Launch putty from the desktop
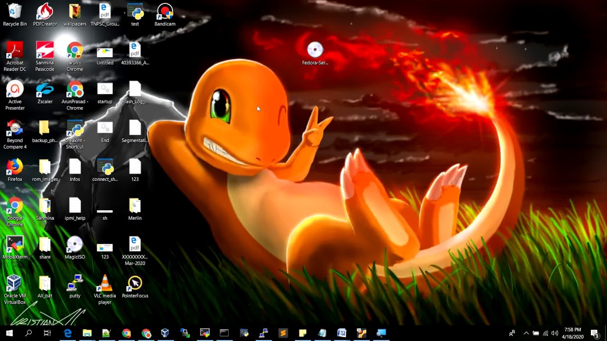The image size is (607, 341). tap(75, 287)
